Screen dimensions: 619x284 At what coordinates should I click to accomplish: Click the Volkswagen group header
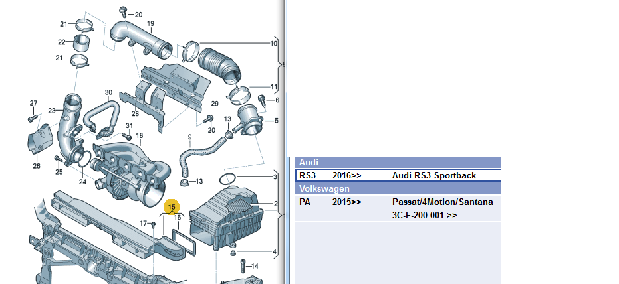point(397,188)
